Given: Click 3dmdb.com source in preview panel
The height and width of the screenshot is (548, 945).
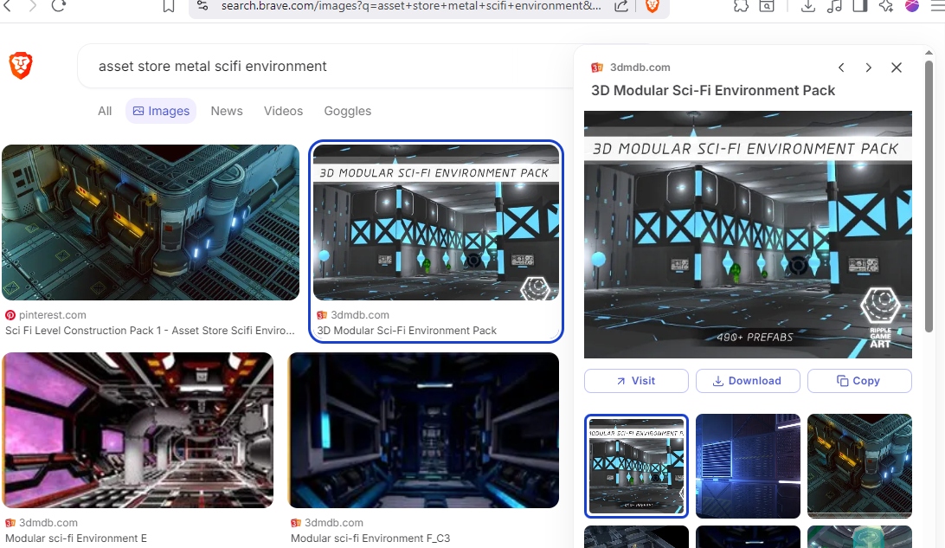Looking at the screenshot, I should (640, 68).
